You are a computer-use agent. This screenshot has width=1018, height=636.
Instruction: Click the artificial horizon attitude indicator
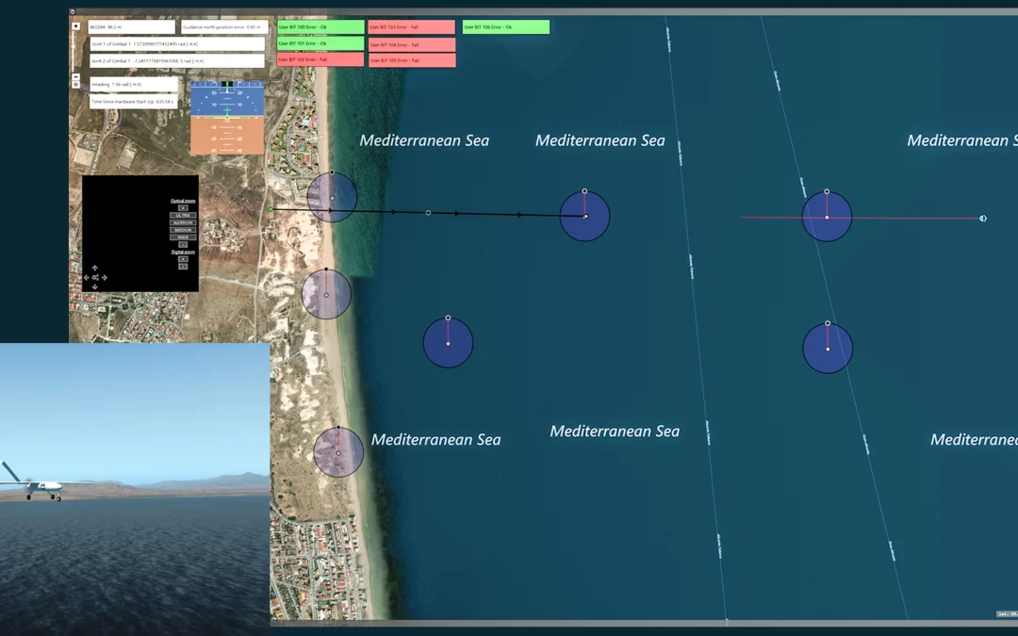click(227, 118)
